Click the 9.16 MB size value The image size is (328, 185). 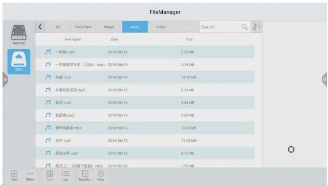(188, 90)
